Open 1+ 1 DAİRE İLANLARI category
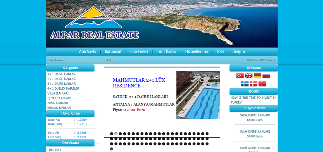This screenshot has width=323, height=152. (62, 74)
